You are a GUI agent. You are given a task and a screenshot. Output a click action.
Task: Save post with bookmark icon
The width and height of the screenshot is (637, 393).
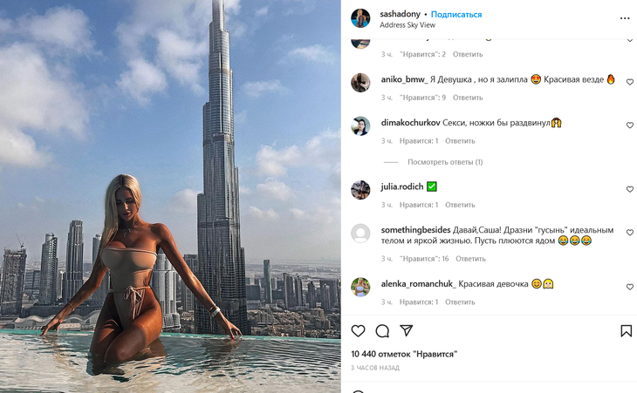(626, 331)
